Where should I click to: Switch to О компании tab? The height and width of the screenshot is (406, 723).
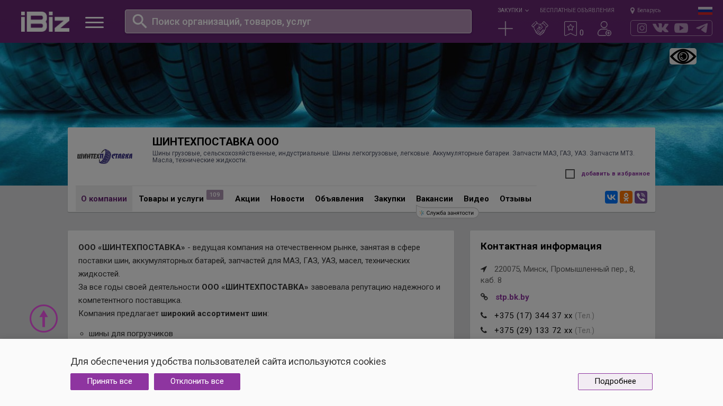[x=104, y=199]
